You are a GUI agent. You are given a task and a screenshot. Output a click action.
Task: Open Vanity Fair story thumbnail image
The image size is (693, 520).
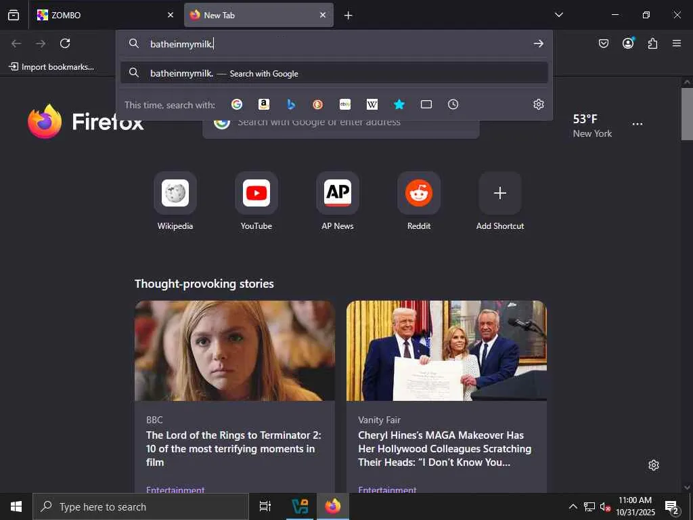447,351
